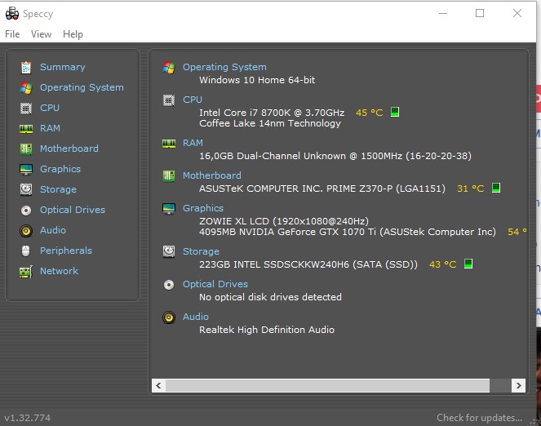
Task: Click the 223GB INTEL SSD text
Action: coord(308,264)
